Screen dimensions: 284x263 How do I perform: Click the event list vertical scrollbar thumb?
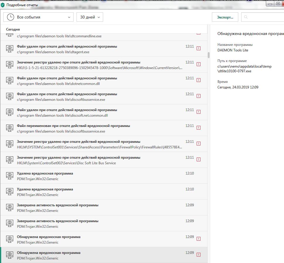[208, 55]
